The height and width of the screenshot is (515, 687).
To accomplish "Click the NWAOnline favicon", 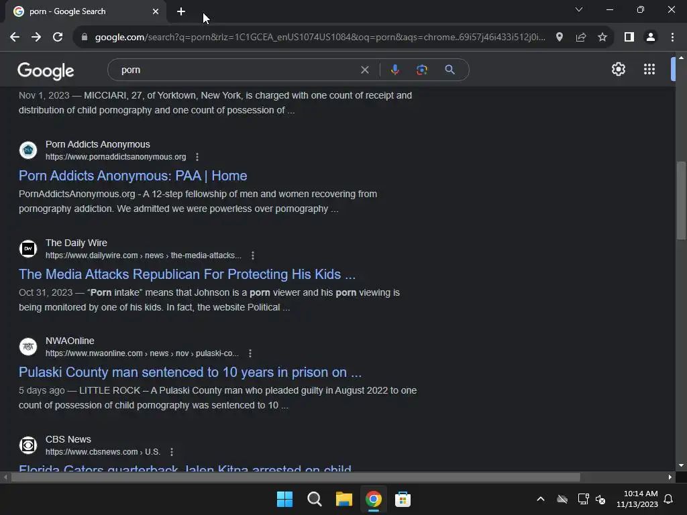I will pyautogui.click(x=28, y=347).
